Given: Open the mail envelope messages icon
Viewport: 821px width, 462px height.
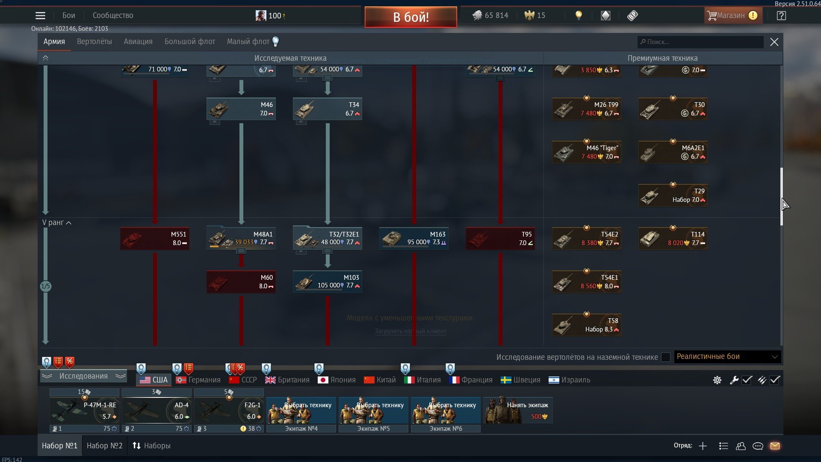Looking at the screenshot, I should pos(775,446).
